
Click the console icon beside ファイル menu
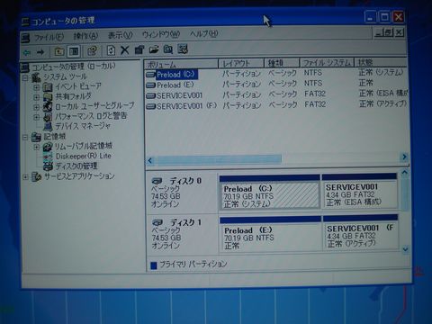point(26,38)
